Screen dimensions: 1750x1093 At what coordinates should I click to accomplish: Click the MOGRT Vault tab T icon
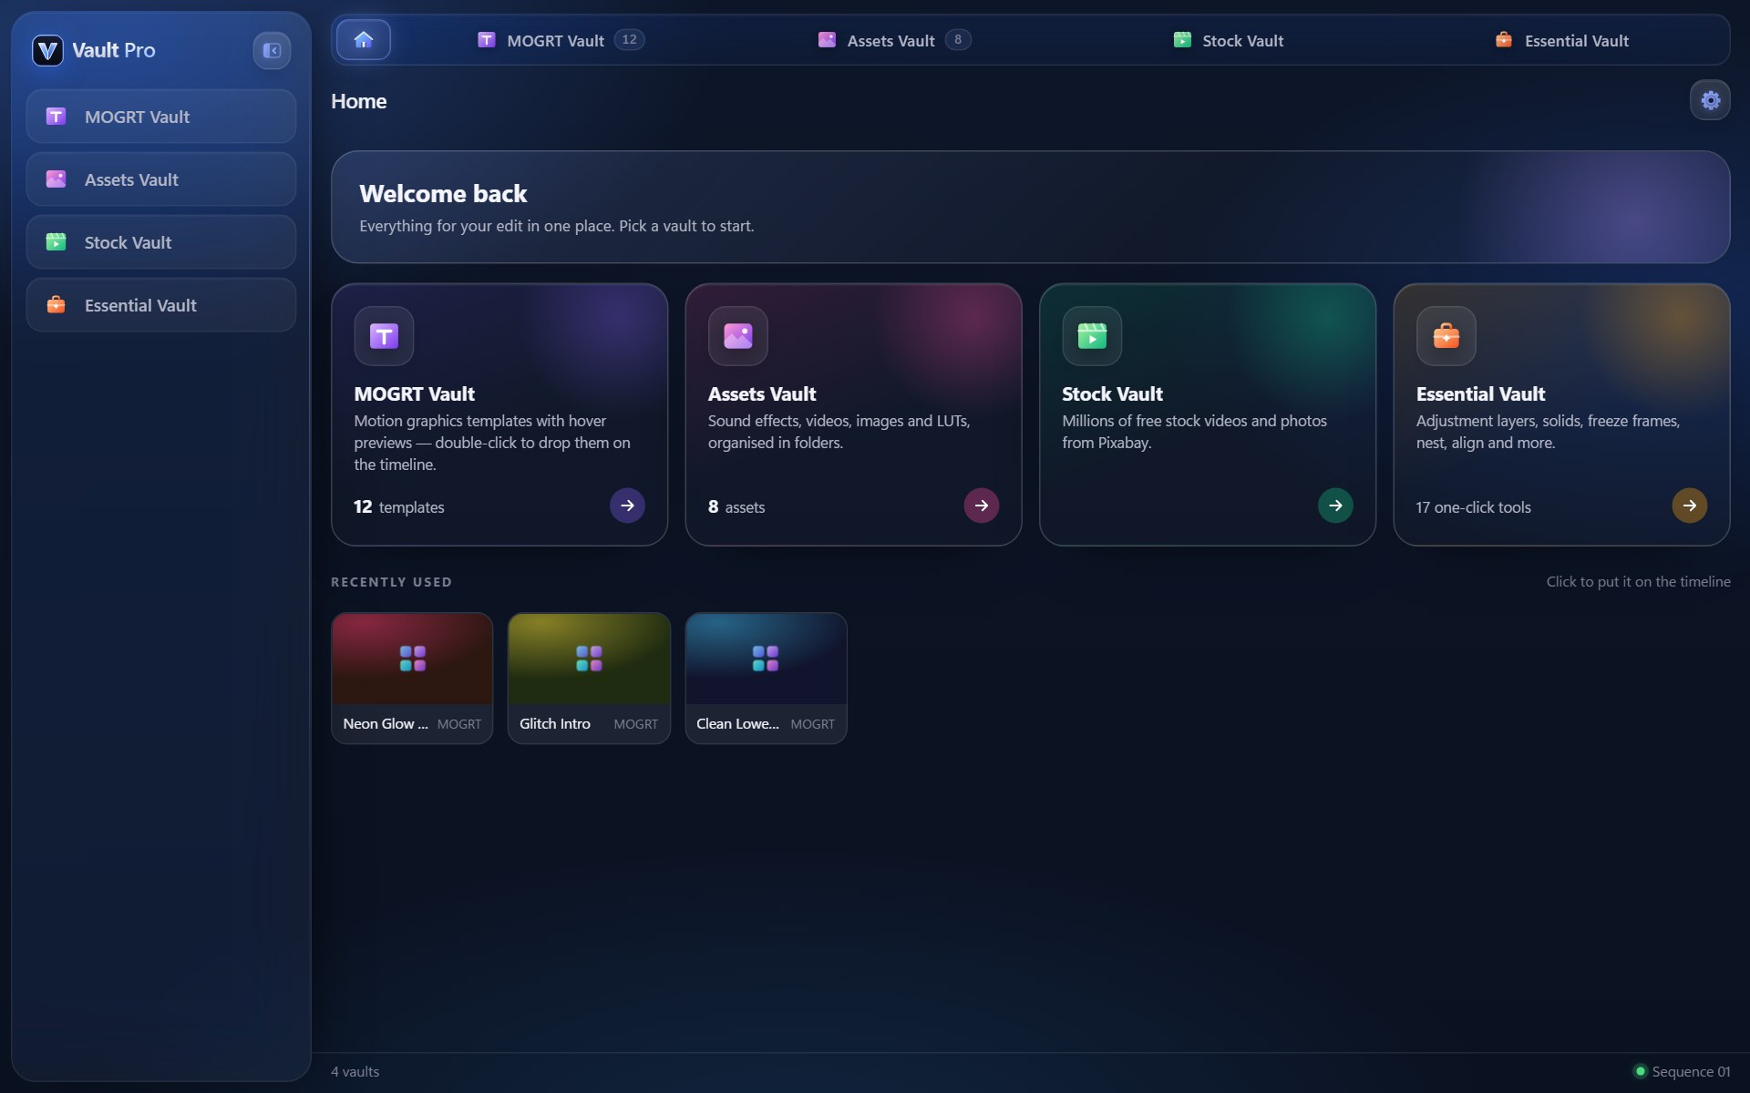point(487,40)
